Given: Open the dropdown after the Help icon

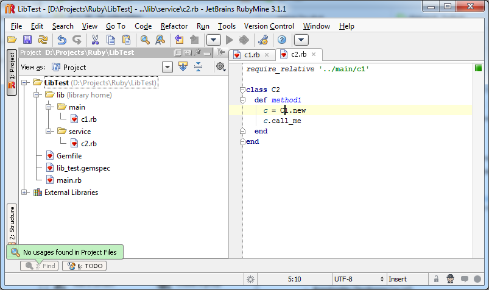Looking at the screenshot, I should [301, 40].
